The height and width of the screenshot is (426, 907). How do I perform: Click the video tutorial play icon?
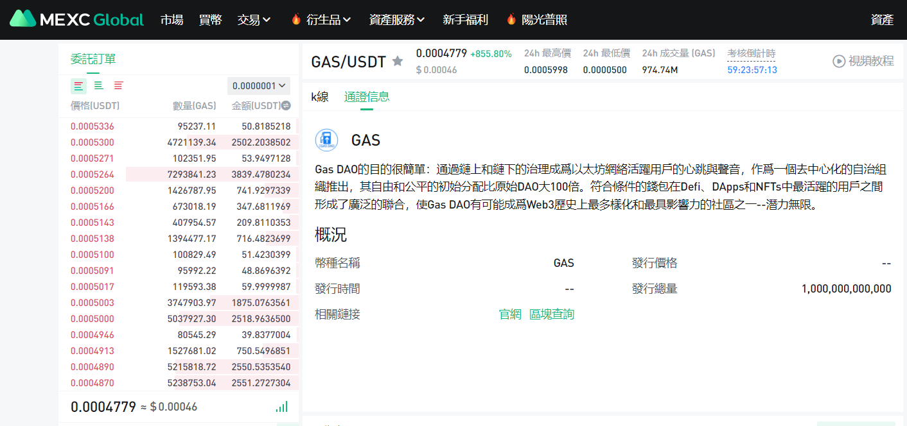pos(839,61)
